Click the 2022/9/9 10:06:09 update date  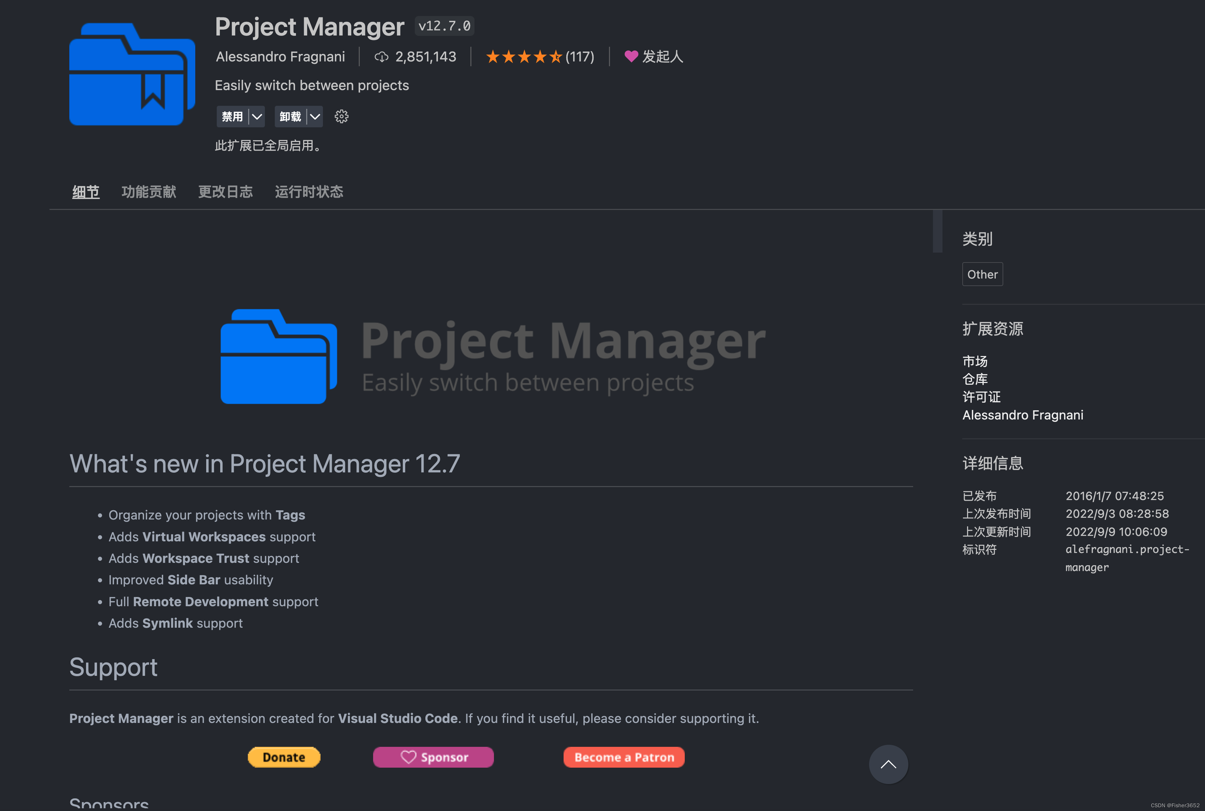click(x=1116, y=532)
